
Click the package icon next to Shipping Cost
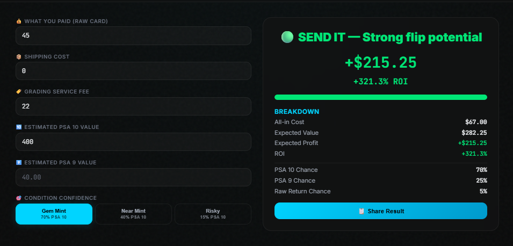click(19, 56)
